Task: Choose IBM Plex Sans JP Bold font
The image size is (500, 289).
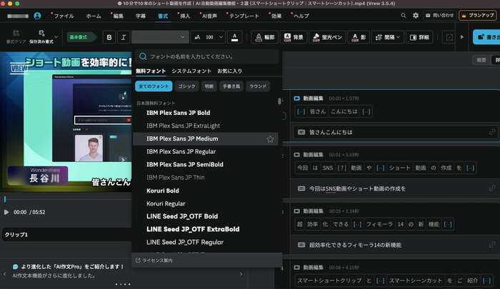Action: point(206,113)
